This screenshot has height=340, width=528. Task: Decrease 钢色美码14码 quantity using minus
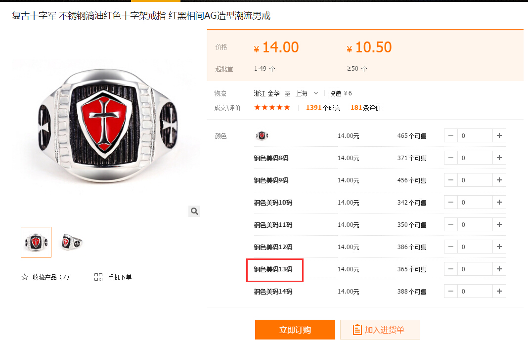pyautogui.click(x=451, y=291)
